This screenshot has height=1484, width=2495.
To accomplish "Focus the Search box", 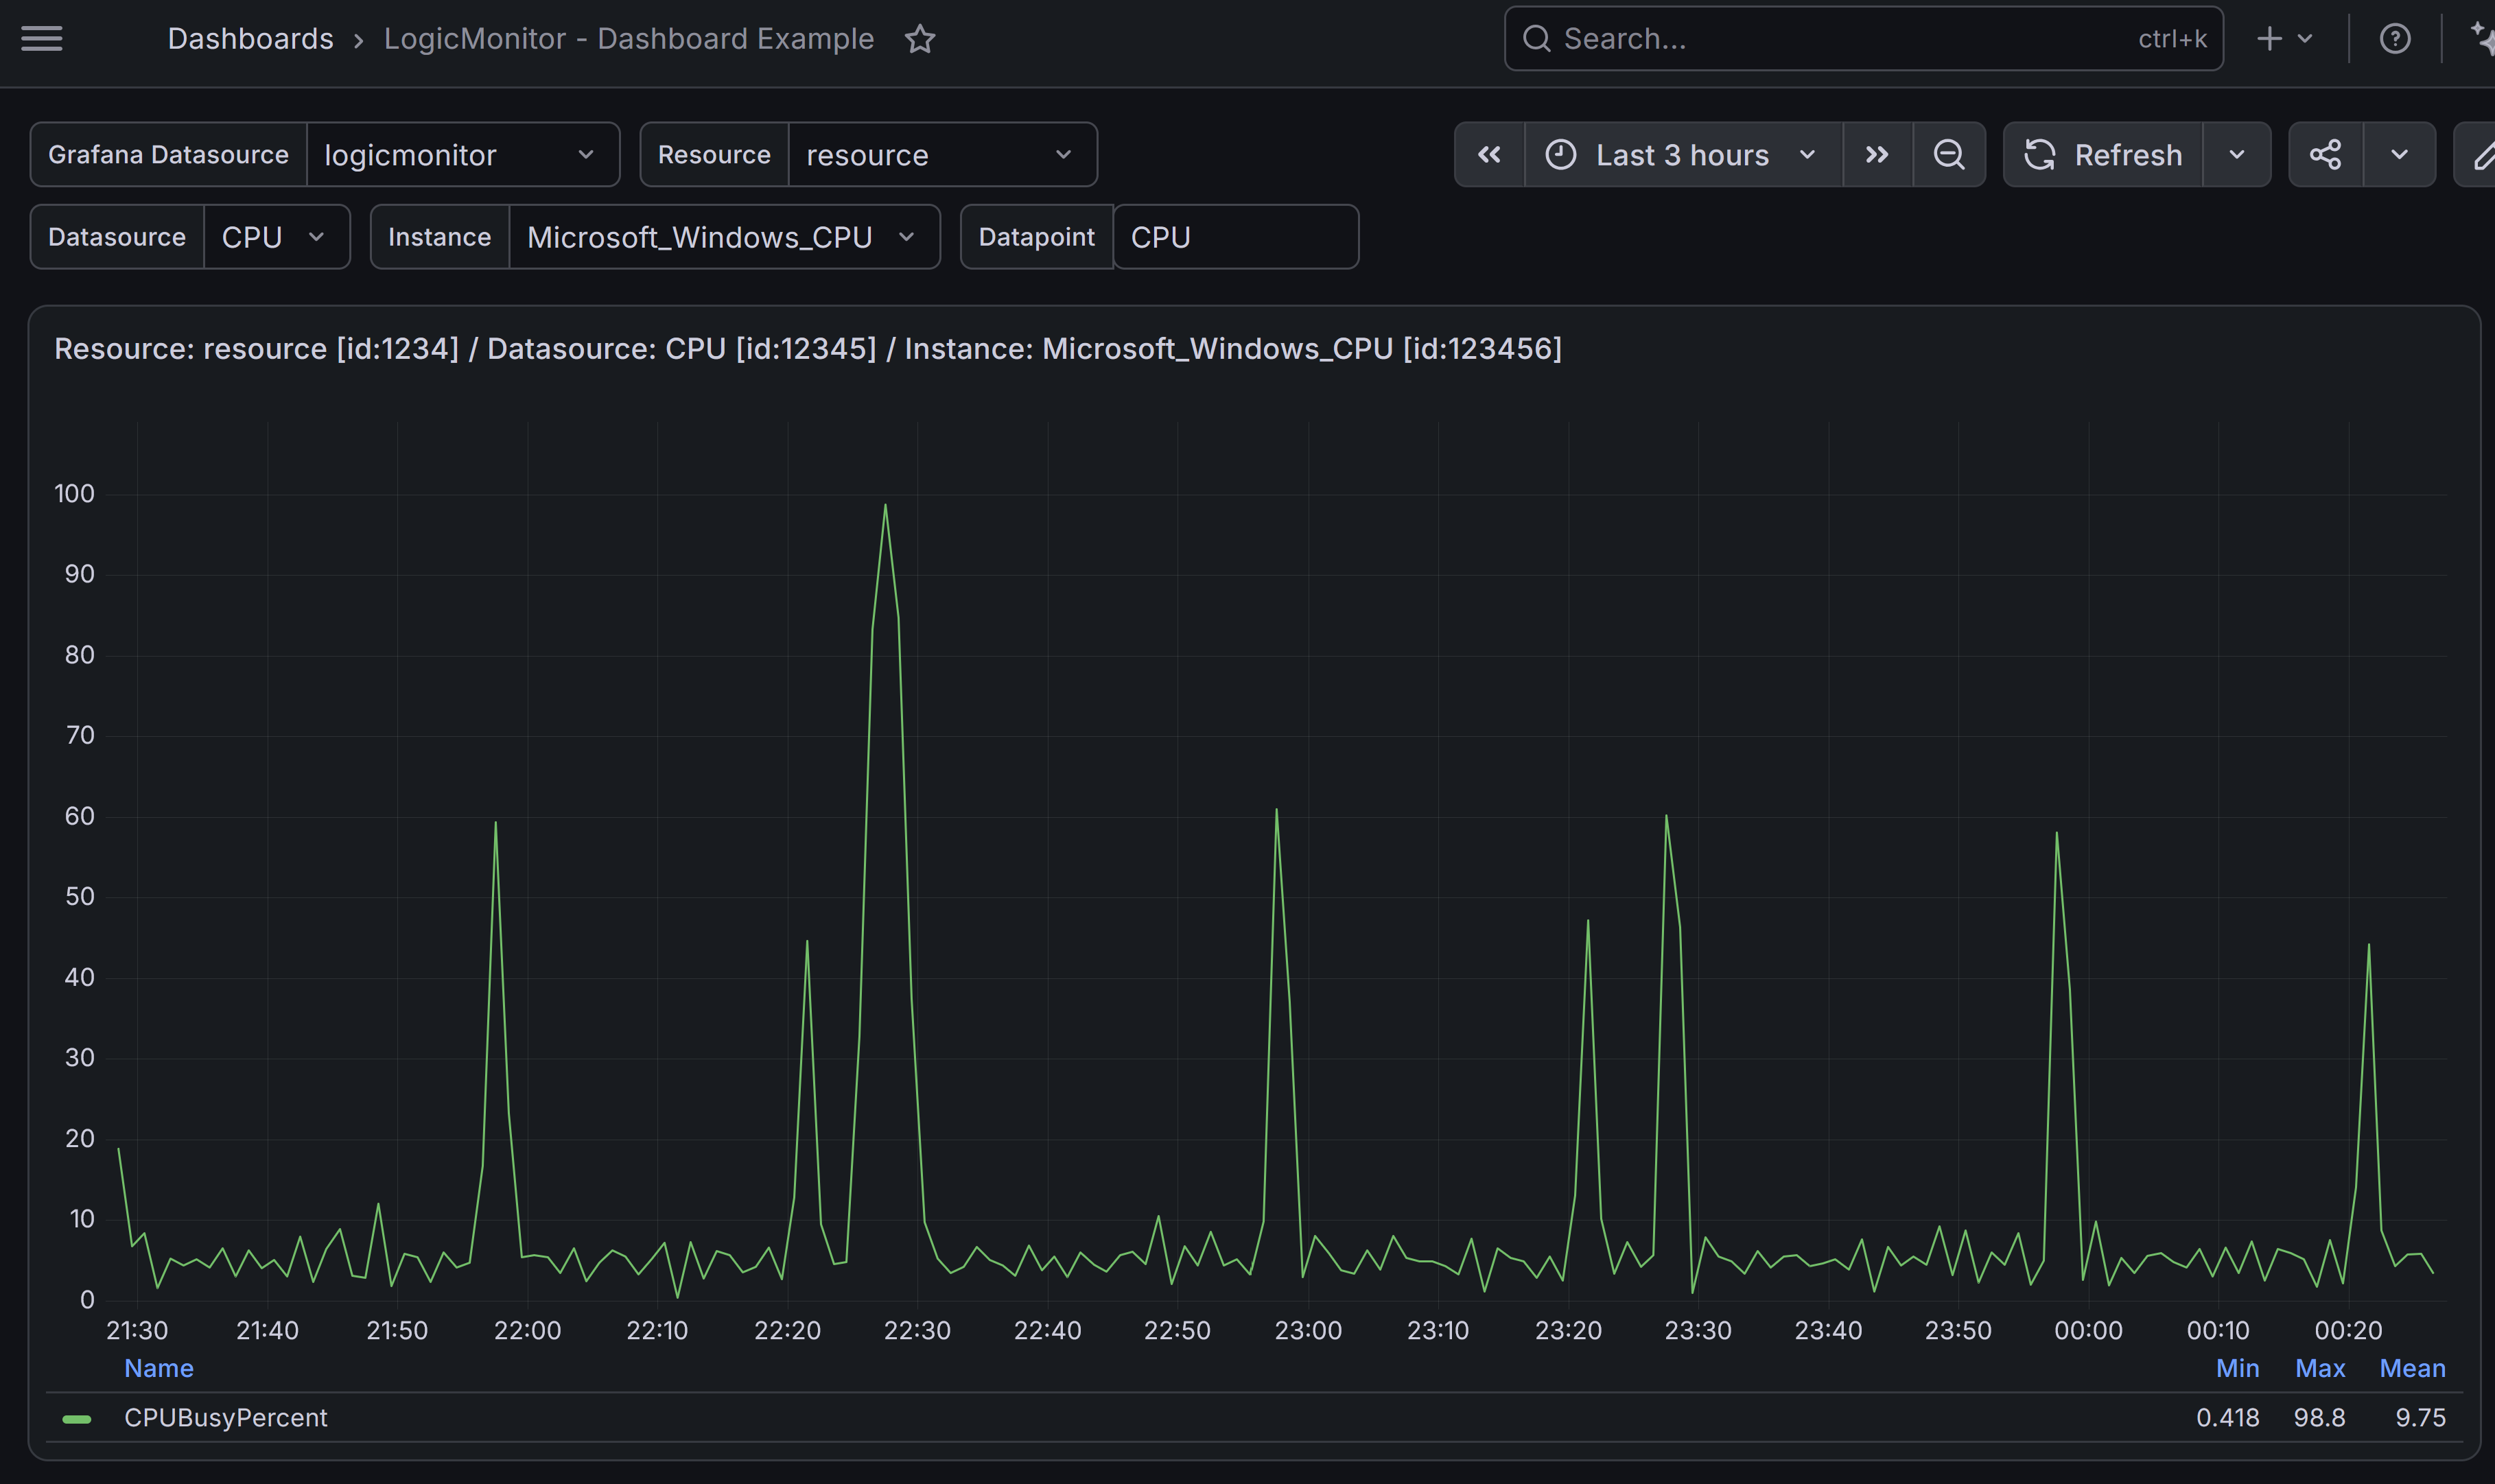I will pyautogui.click(x=1863, y=39).
